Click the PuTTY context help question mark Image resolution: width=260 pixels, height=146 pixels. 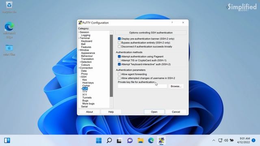tap(172, 23)
